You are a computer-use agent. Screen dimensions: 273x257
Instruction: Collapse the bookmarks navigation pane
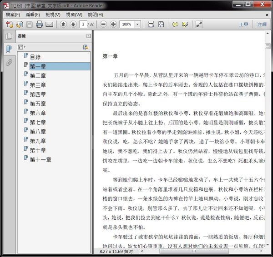point(88,36)
